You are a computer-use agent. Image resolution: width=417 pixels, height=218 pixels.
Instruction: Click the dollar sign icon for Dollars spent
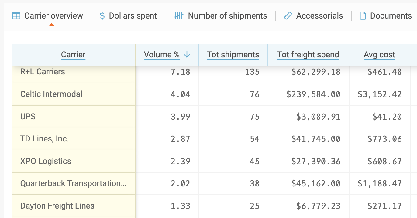tap(102, 15)
